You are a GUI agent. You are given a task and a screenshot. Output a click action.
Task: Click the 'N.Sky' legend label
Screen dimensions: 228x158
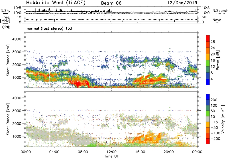[x=5, y=11]
